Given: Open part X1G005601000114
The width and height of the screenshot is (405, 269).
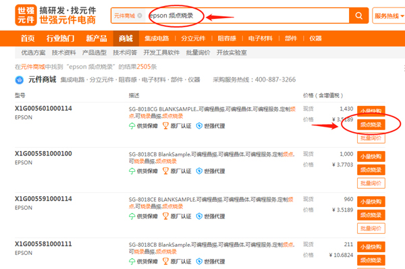Looking at the screenshot, I should [x=43, y=109].
